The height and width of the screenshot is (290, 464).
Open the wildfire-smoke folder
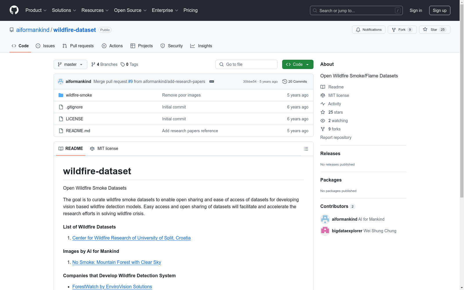click(79, 95)
